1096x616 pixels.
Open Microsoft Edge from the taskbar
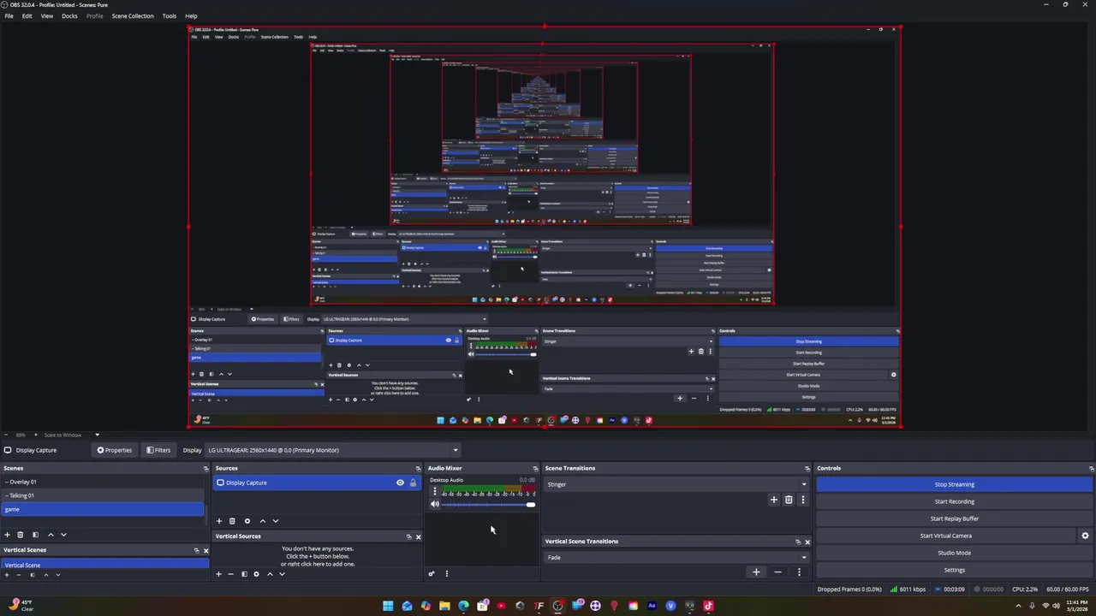pos(463,606)
